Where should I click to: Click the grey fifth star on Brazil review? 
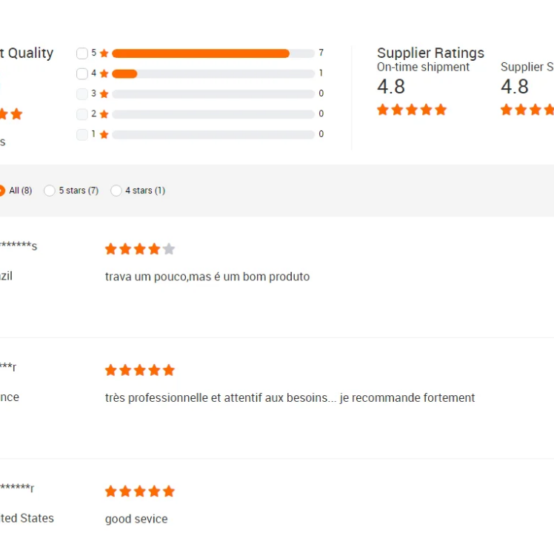click(169, 249)
